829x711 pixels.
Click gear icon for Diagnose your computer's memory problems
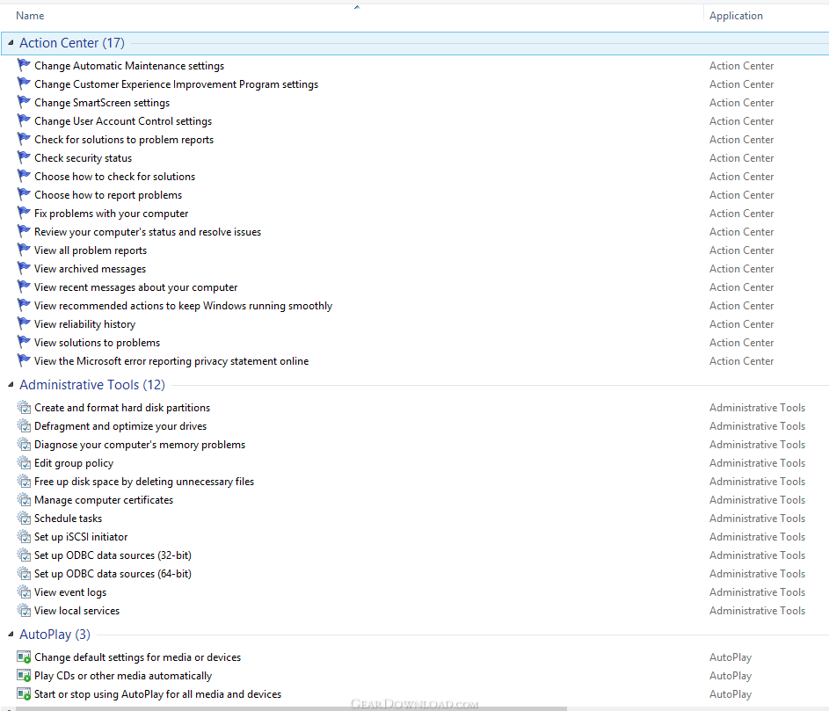pyautogui.click(x=24, y=444)
